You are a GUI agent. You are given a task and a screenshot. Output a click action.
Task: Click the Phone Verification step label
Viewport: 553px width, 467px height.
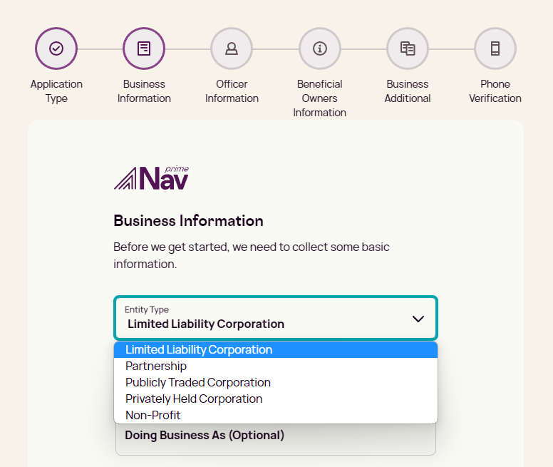495,91
